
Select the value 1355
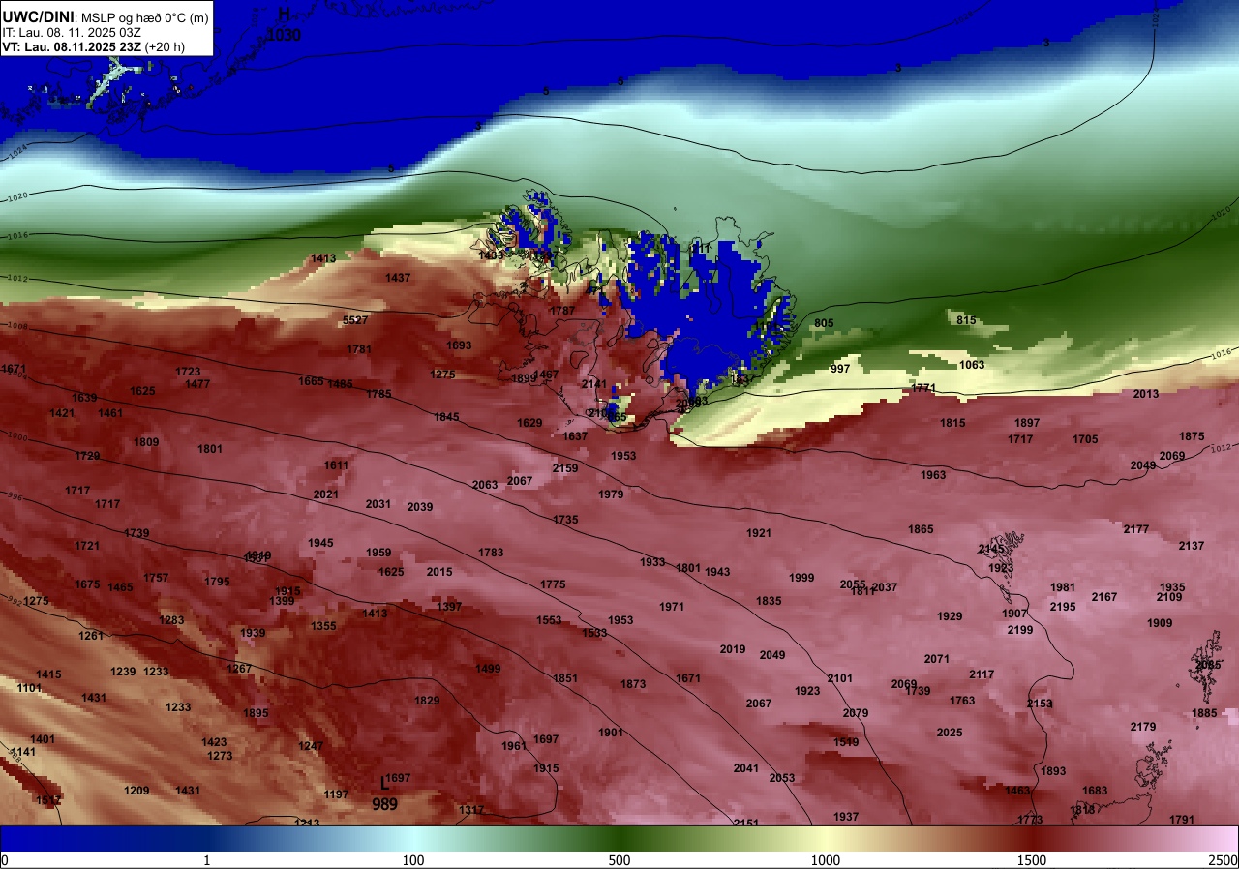point(323,626)
